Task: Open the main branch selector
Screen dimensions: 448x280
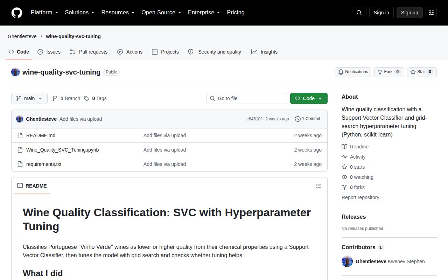Action: coord(29,98)
